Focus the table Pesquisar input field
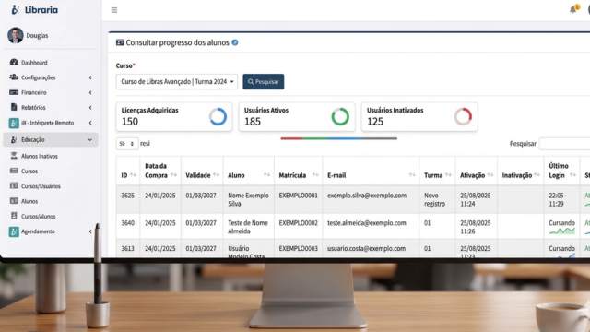The height and width of the screenshot is (332, 590). pyautogui.click(x=564, y=144)
